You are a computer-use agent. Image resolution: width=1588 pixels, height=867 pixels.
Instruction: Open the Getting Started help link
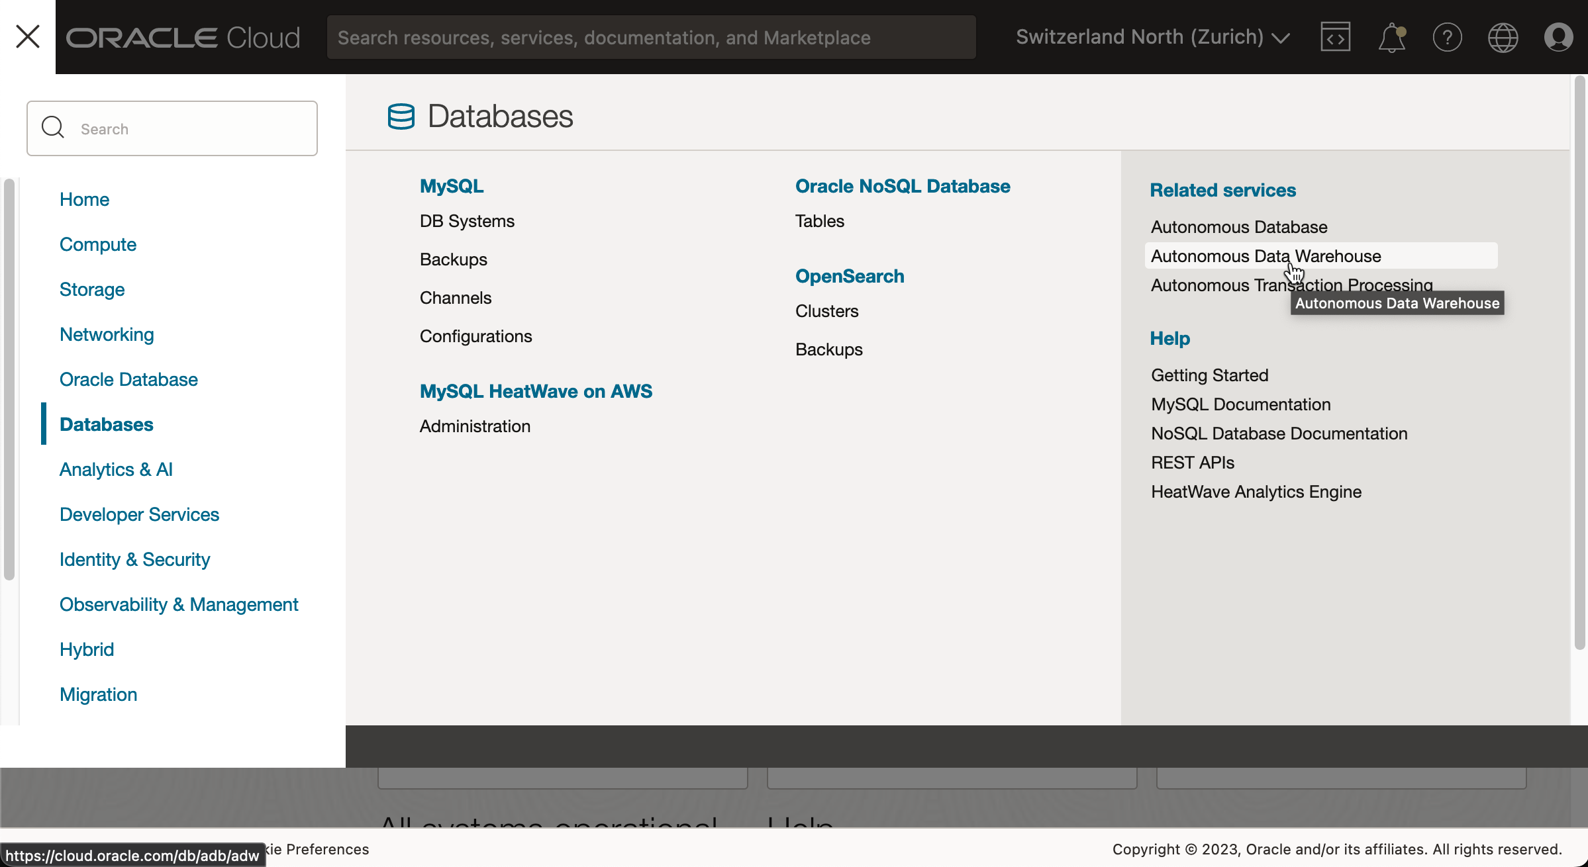click(1209, 375)
